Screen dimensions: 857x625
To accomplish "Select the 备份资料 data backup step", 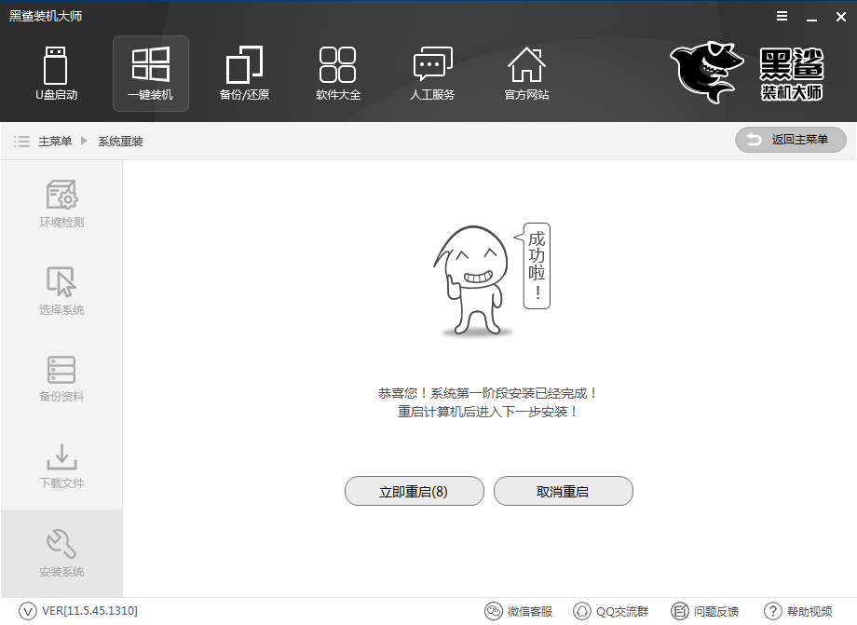I will [61, 378].
